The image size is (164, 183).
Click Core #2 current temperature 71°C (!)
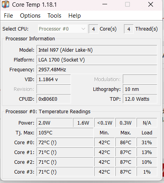click(x=65, y=162)
